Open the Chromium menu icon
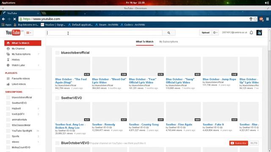Screen dimensions: 271x152 [267, 19]
